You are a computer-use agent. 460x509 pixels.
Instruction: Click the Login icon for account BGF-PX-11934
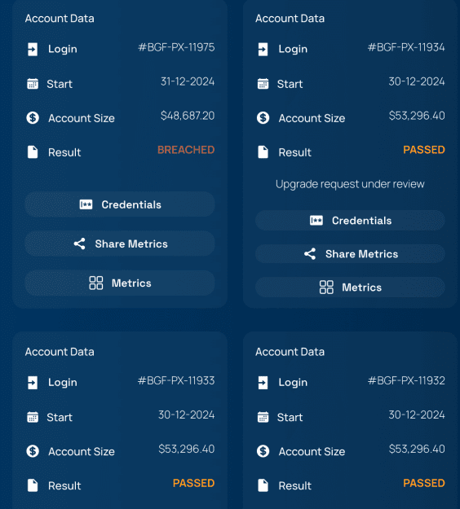[263, 50]
